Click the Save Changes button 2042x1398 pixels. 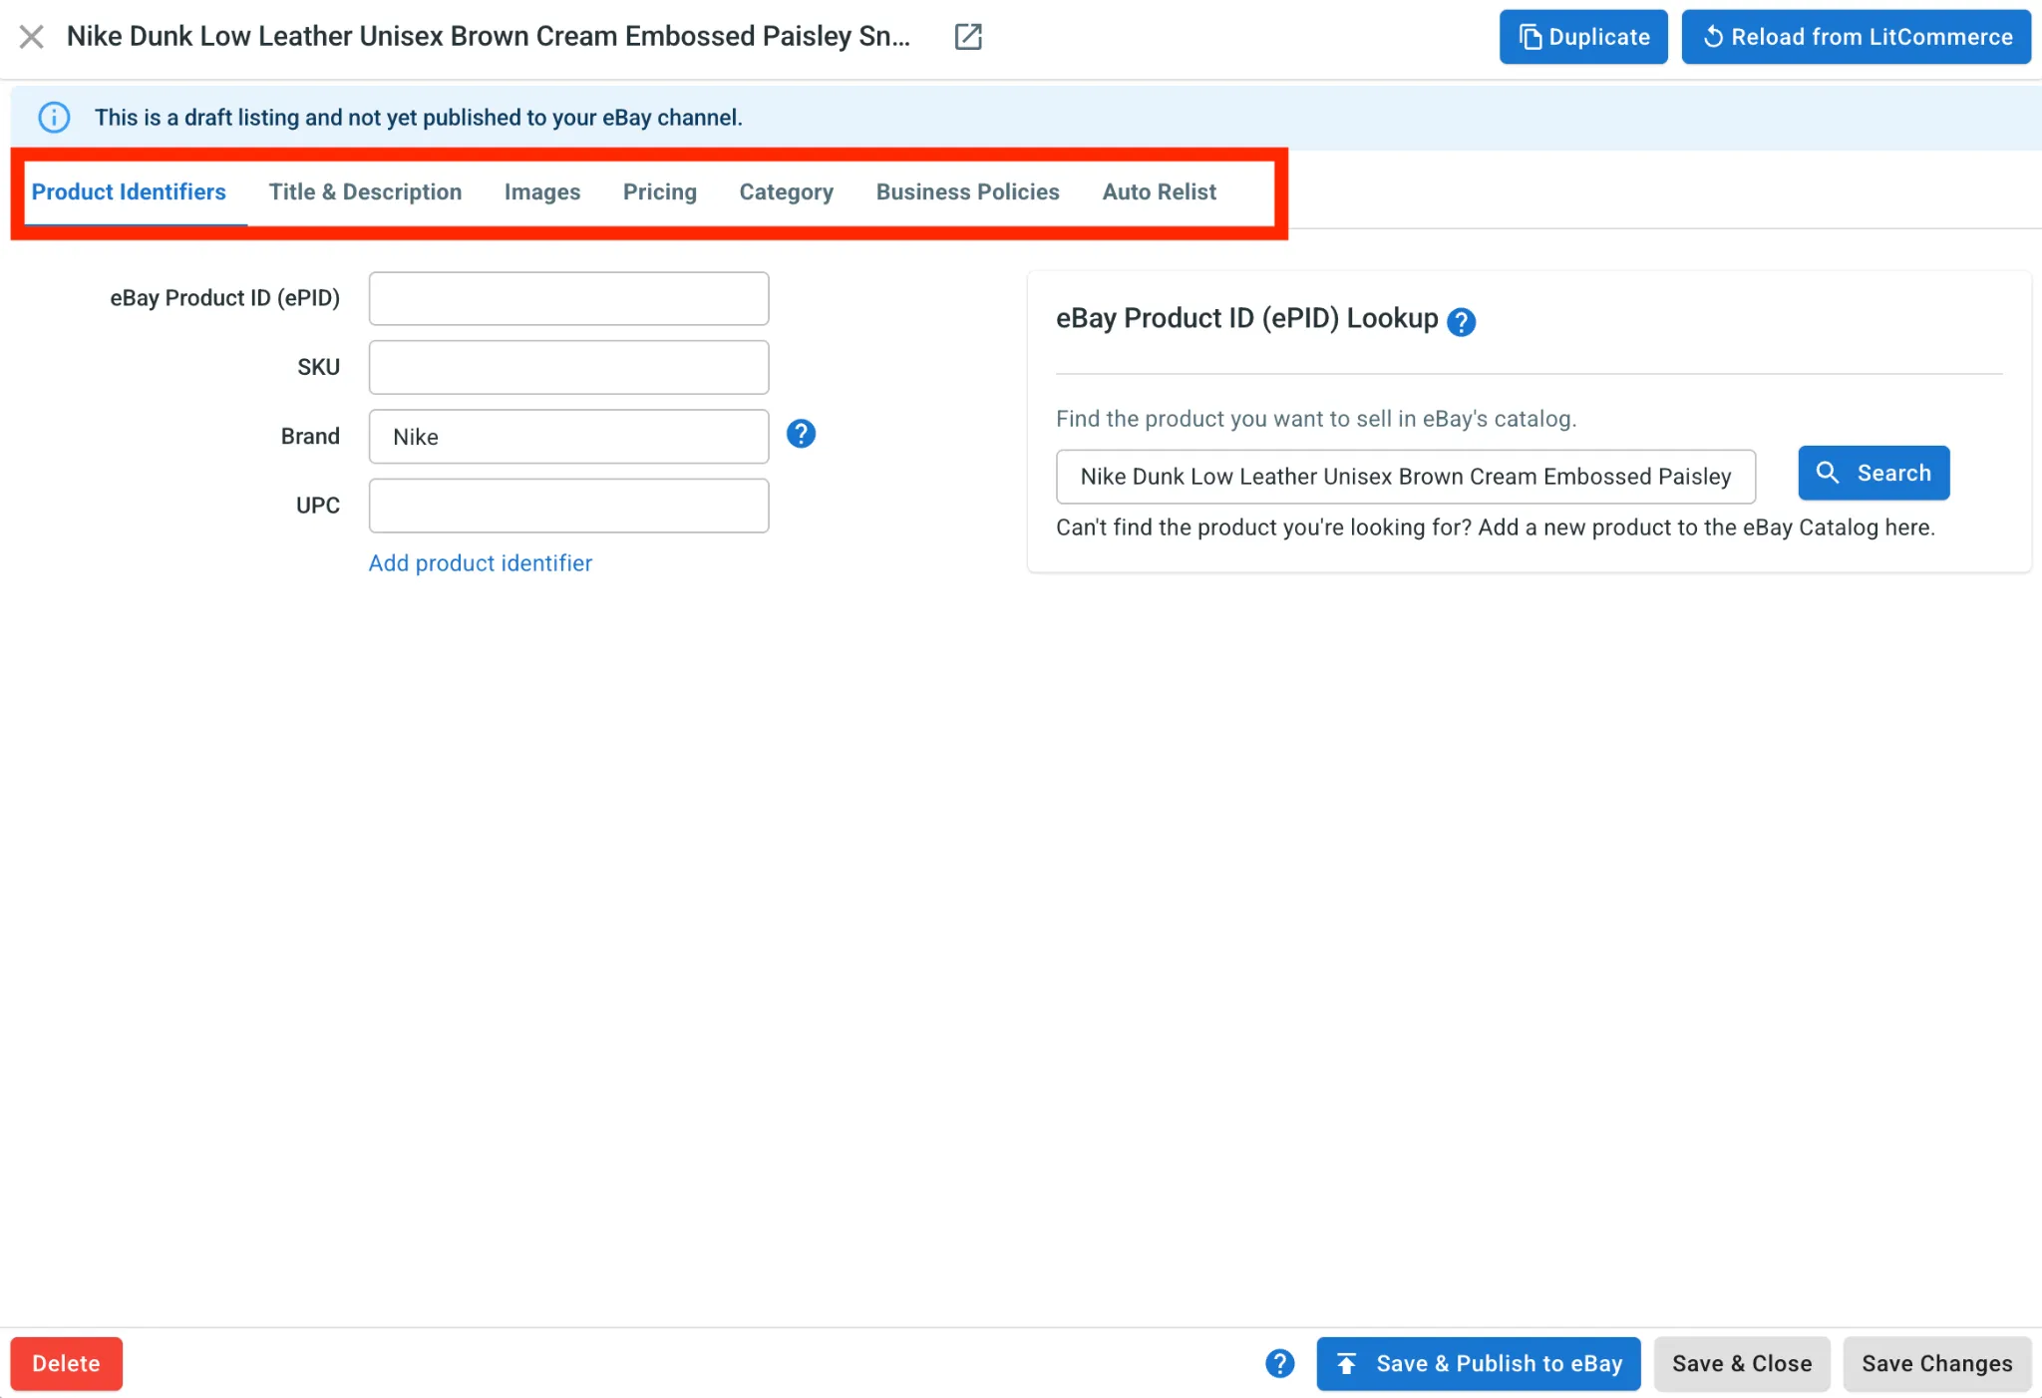pos(1936,1363)
